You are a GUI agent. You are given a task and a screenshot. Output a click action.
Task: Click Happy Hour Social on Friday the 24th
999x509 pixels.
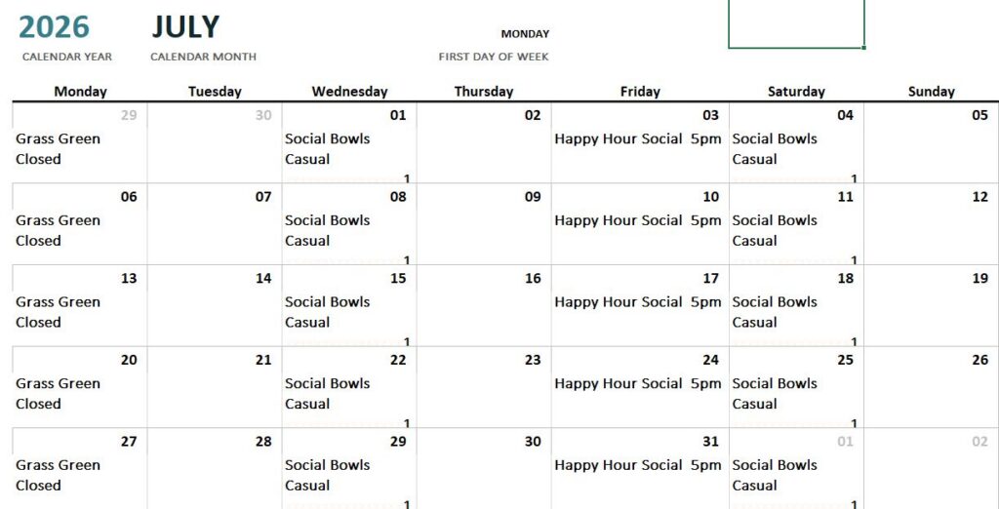(638, 384)
